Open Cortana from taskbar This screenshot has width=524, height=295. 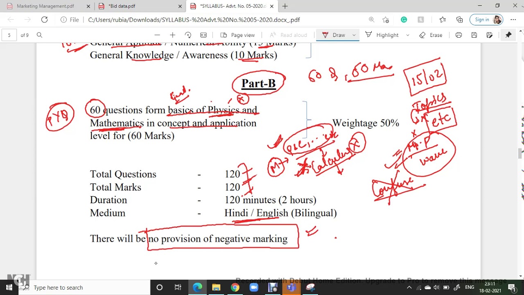[x=159, y=287]
